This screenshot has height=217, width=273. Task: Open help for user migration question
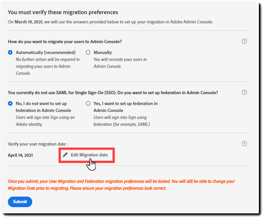tap(244, 41)
